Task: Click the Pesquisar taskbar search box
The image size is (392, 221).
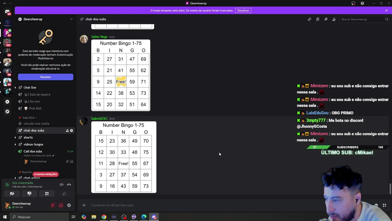Action: pyautogui.click(x=39, y=217)
